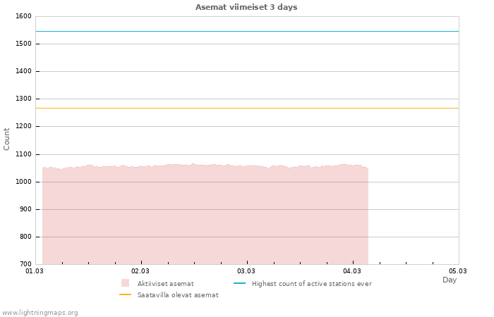Click the 02.03 date tick label
The height and width of the screenshot is (317, 494).
[x=140, y=271]
